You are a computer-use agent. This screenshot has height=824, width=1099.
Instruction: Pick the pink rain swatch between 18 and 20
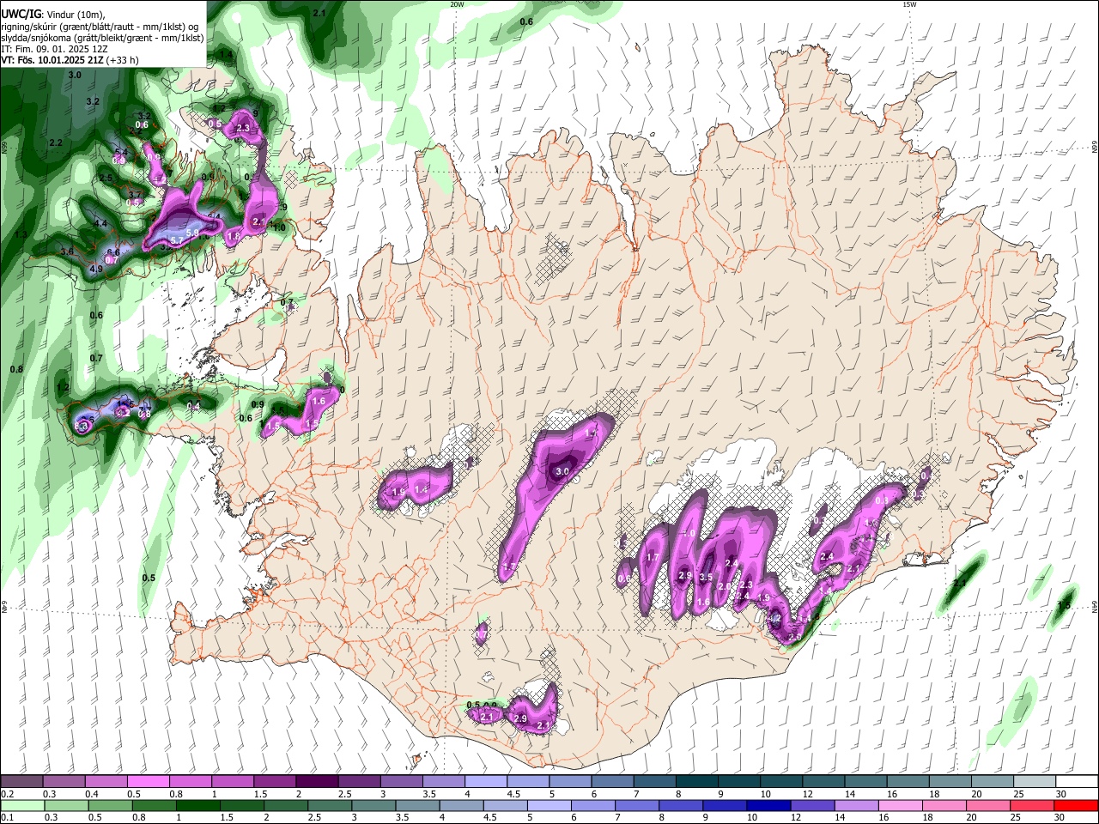click(x=944, y=806)
